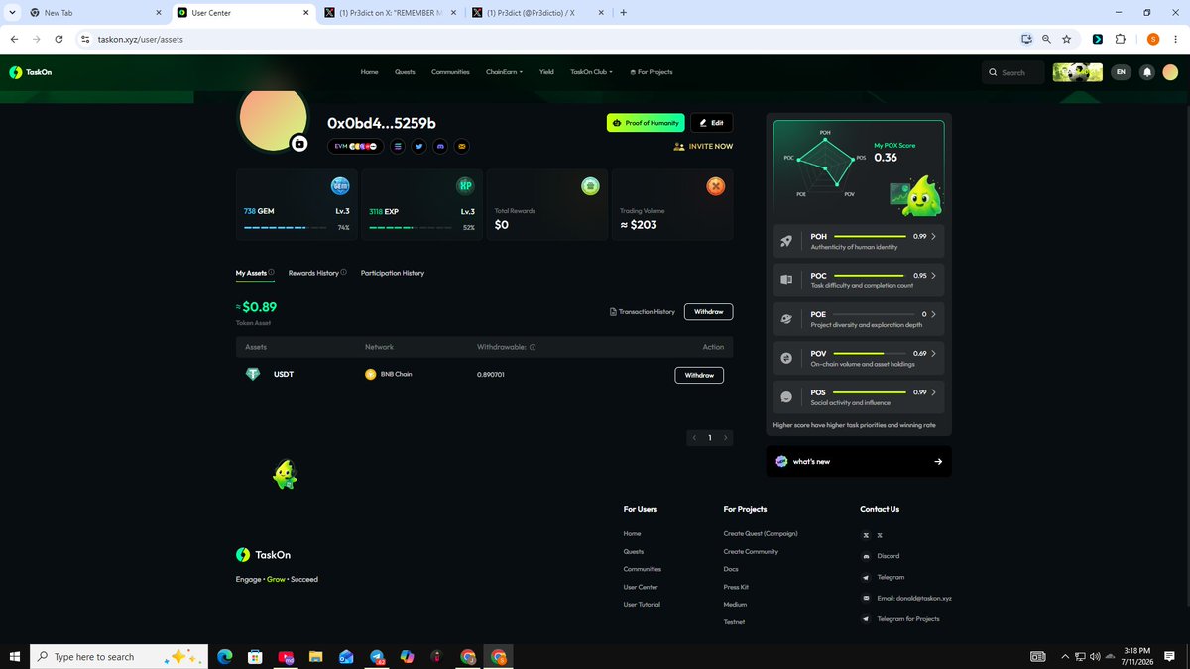1190x669 pixels.
Task: Open File Explorer from the taskbar
Action: [315, 656]
